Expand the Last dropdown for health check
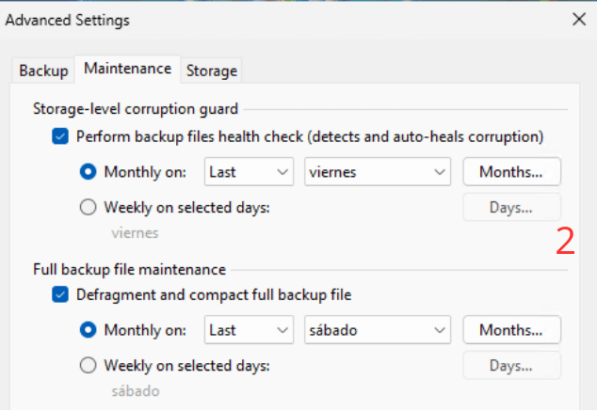The image size is (597, 411). pos(249,172)
